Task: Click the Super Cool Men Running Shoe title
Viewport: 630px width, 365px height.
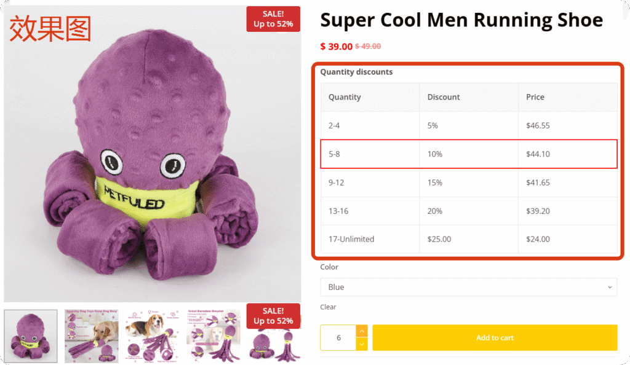Action: click(x=461, y=20)
